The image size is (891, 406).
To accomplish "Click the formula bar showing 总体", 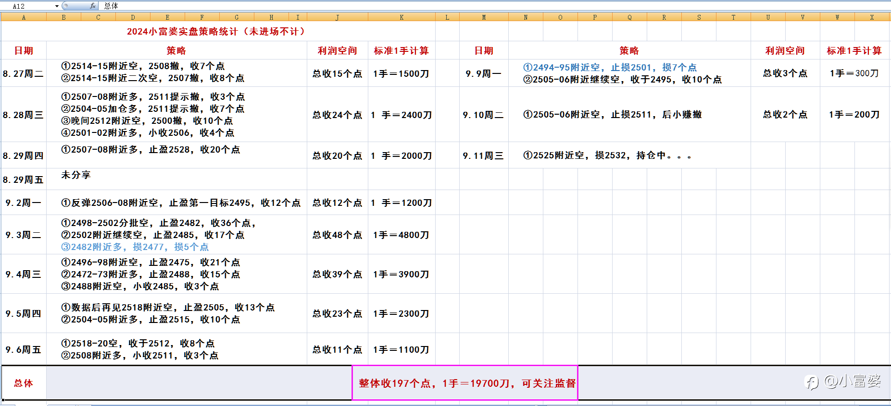I will (x=494, y=6).
